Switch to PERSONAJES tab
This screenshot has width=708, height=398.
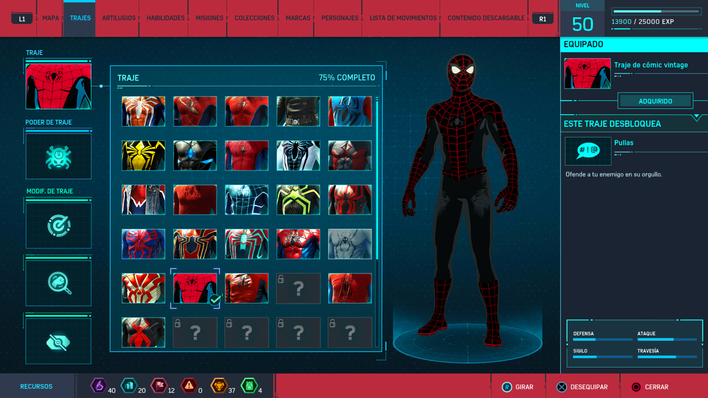coord(340,18)
